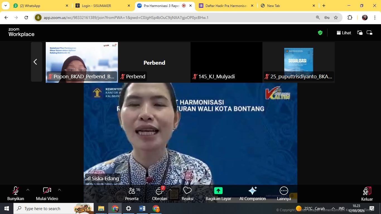Expand the audio settings chevron
The height and width of the screenshot is (214, 381).
[28, 189]
